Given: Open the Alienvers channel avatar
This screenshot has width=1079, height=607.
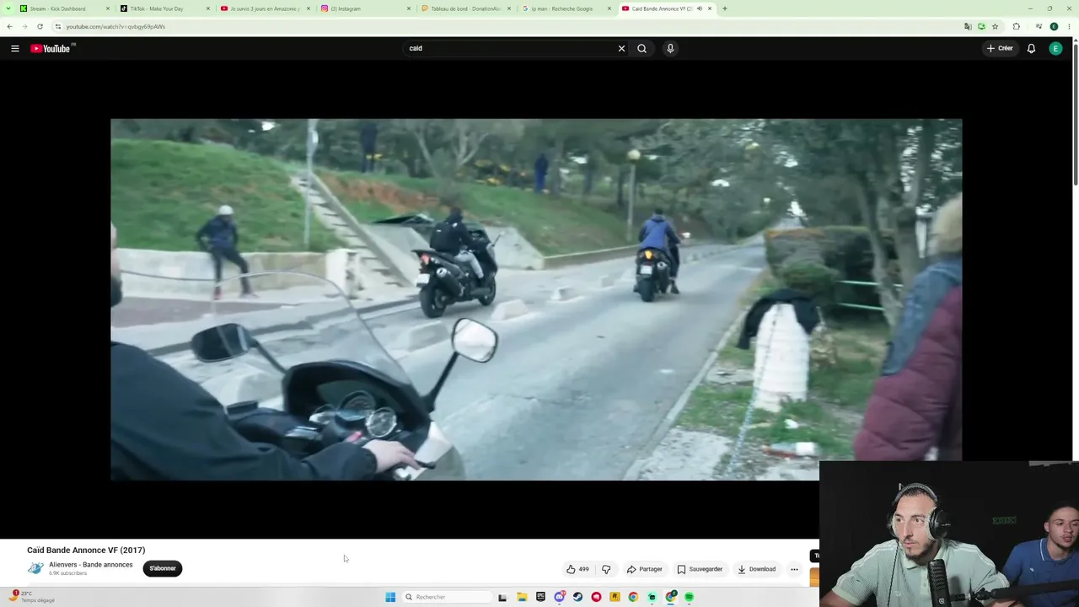Looking at the screenshot, I should tap(35, 568).
